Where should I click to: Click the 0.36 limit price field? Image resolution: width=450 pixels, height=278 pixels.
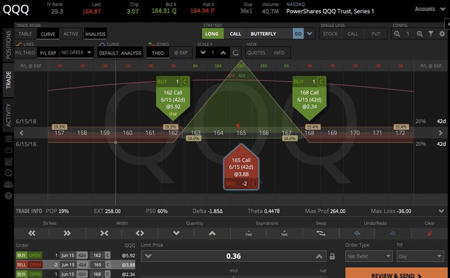(x=233, y=256)
